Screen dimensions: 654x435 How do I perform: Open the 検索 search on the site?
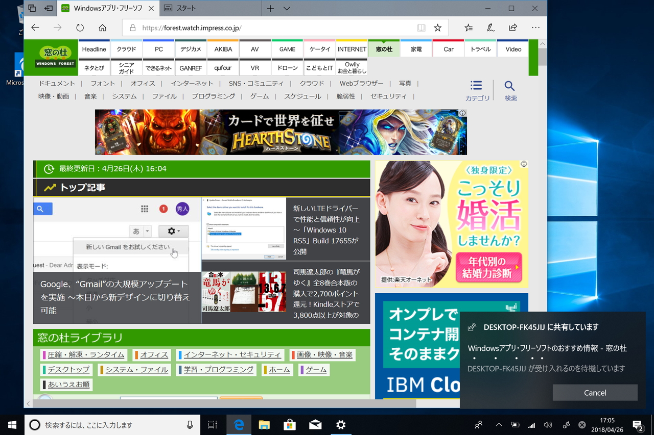click(510, 89)
